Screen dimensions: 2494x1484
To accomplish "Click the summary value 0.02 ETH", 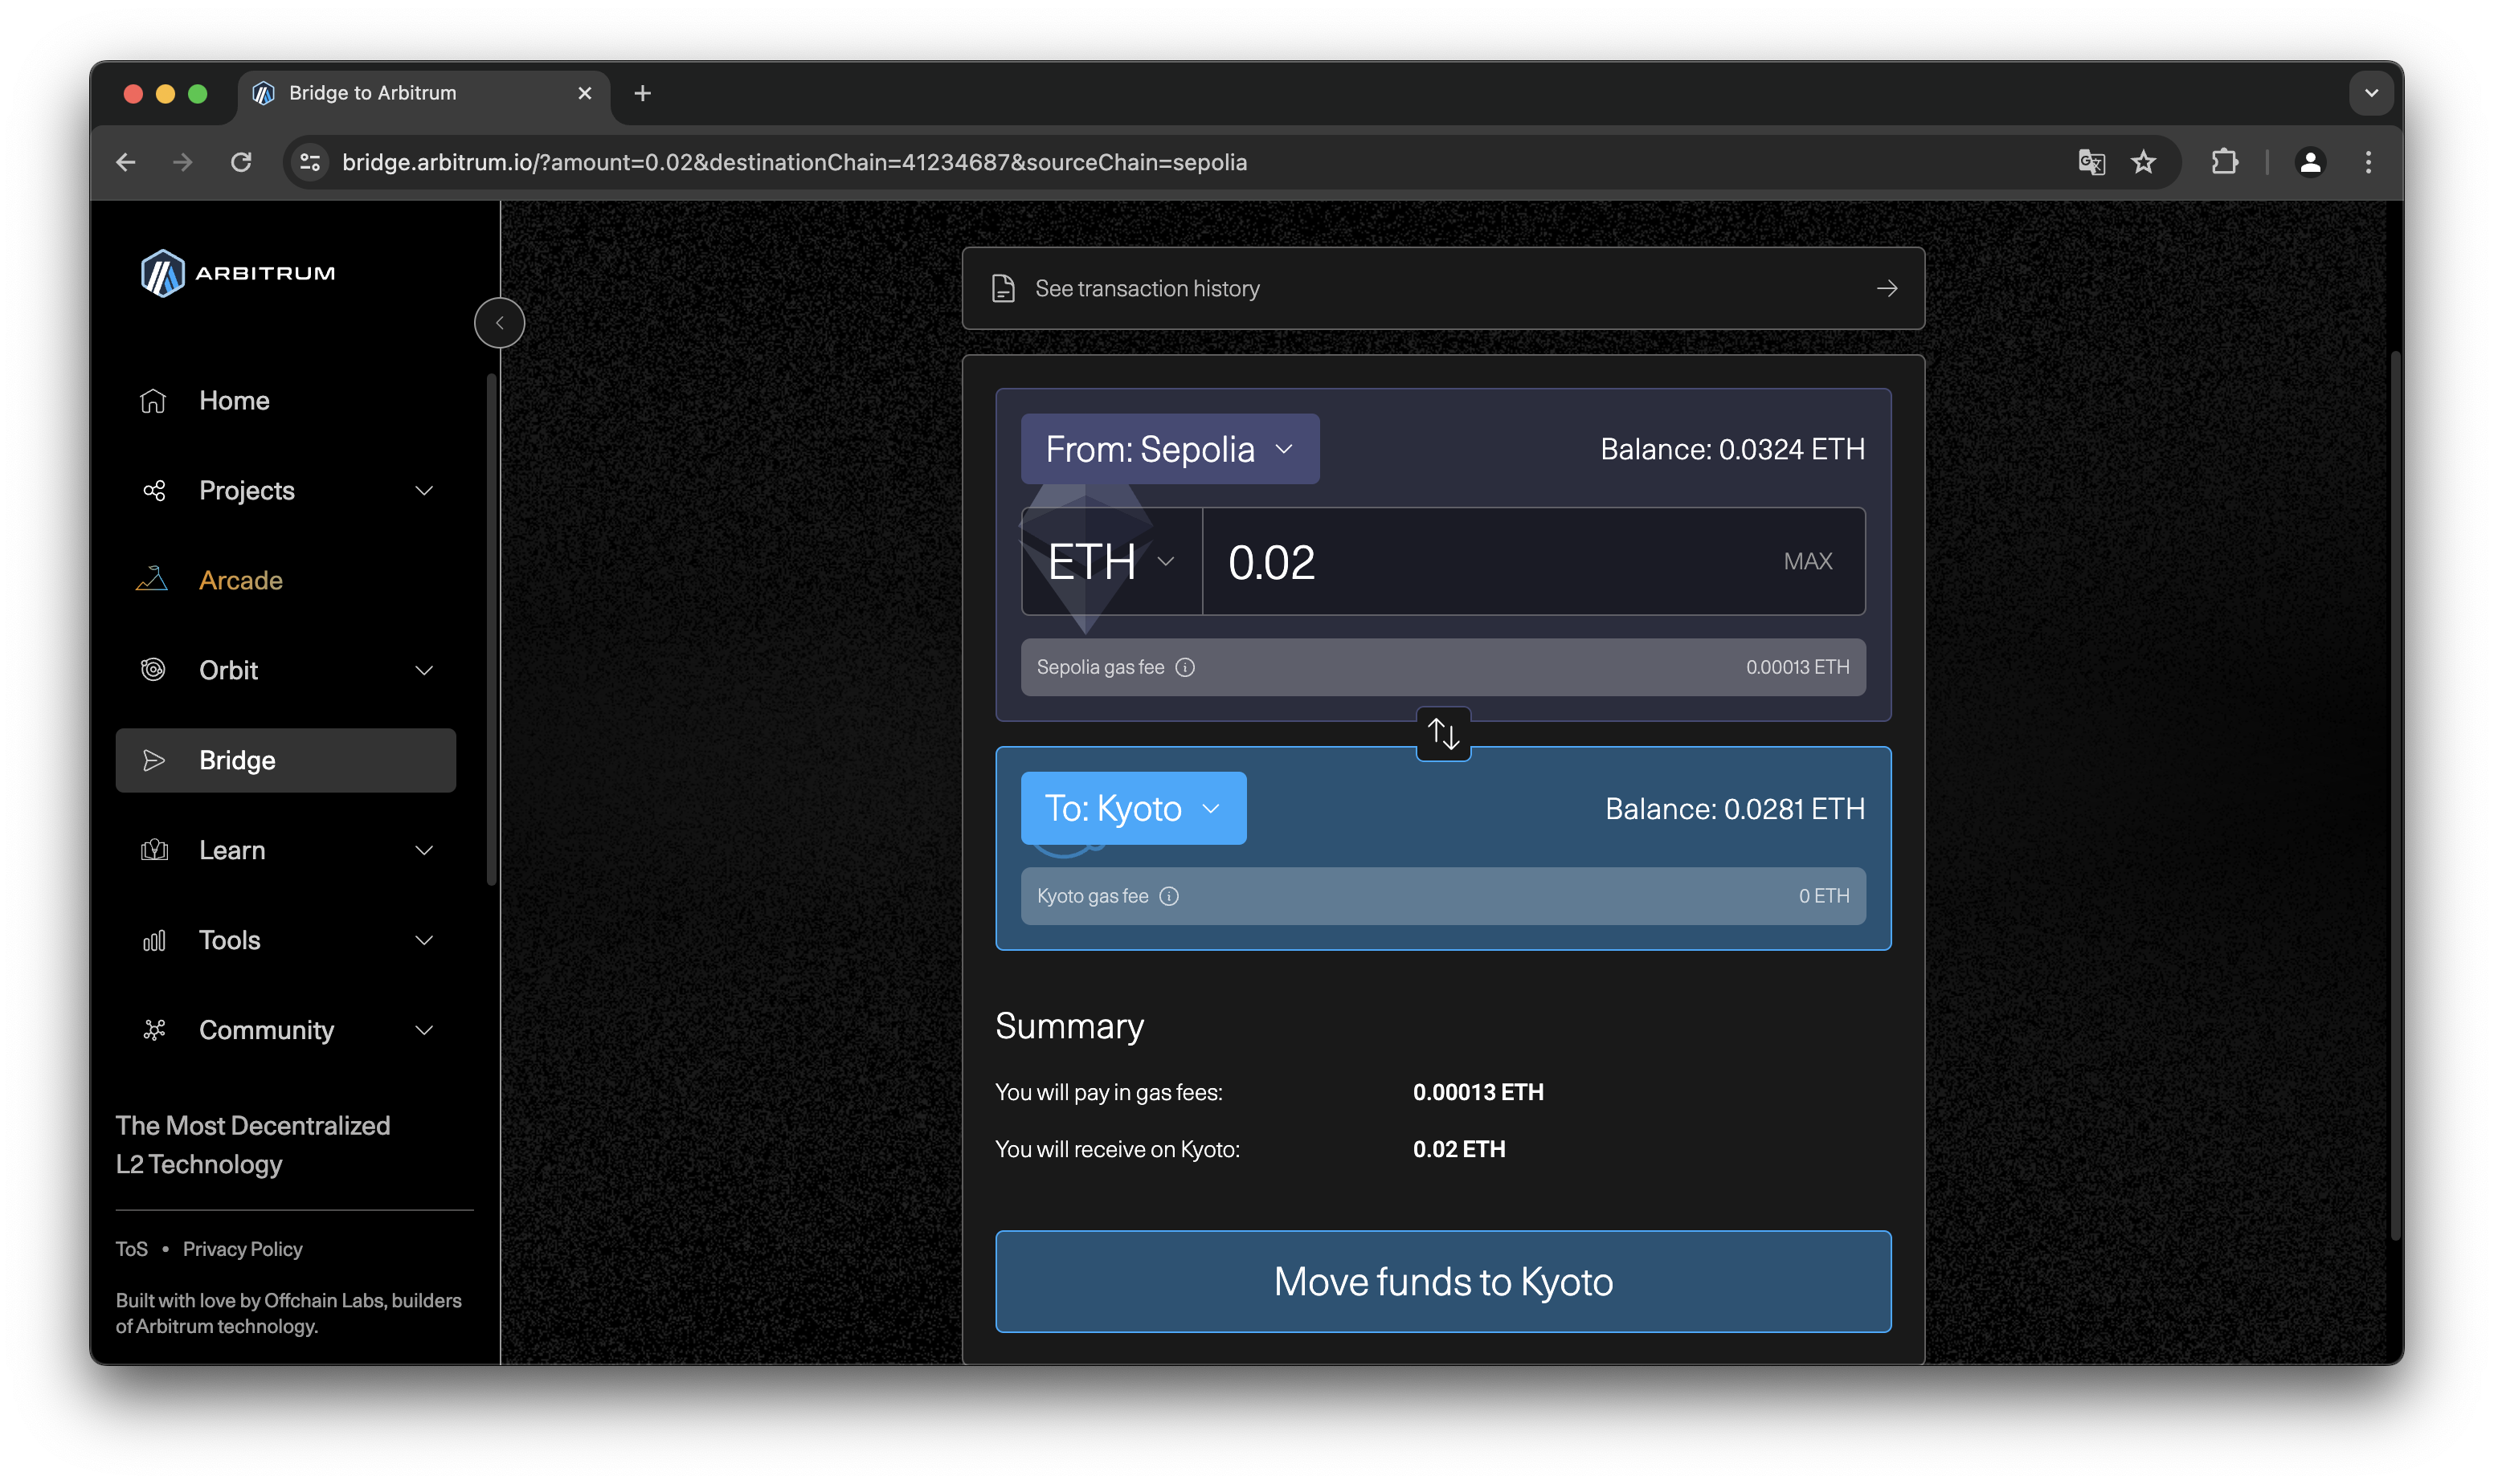I will pyautogui.click(x=1458, y=1149).
